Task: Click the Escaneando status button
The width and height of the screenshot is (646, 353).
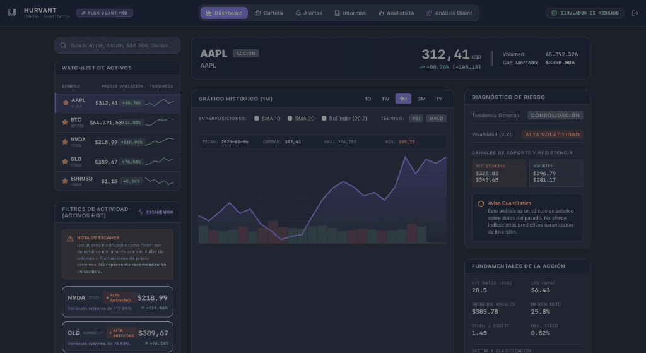Action: click(x=155, y=212)
